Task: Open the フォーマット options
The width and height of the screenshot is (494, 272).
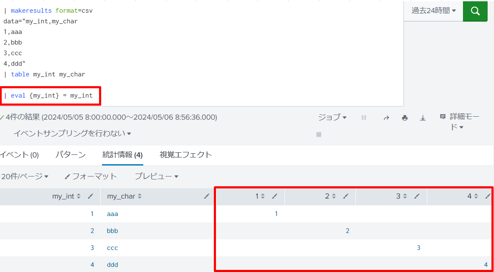Action: click(x=91, y=177)
